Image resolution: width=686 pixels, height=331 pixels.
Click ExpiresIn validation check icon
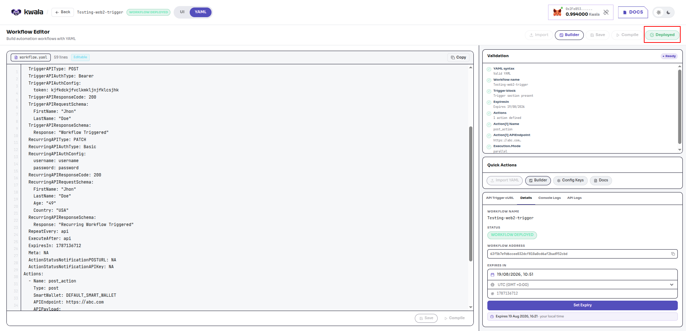[x=489, y=102]
